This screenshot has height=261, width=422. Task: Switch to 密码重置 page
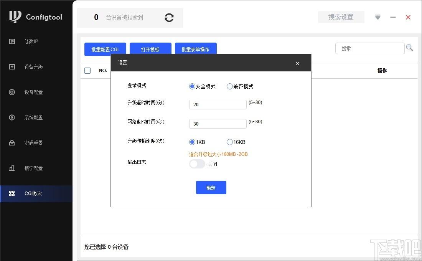pos(34,143)
